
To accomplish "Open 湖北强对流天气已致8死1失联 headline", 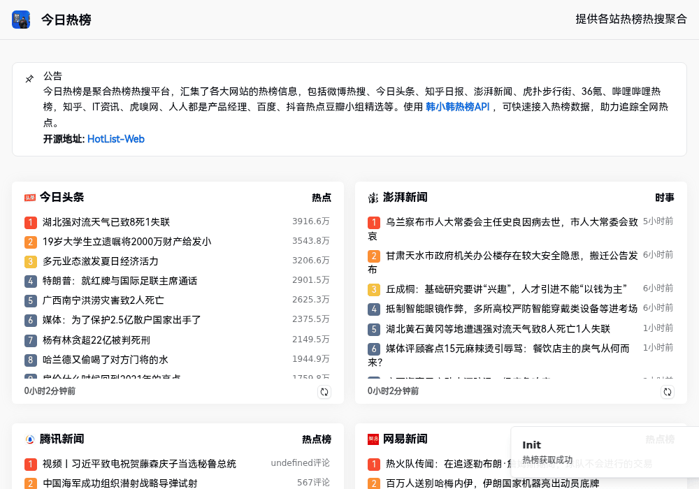I will point(106,221).
